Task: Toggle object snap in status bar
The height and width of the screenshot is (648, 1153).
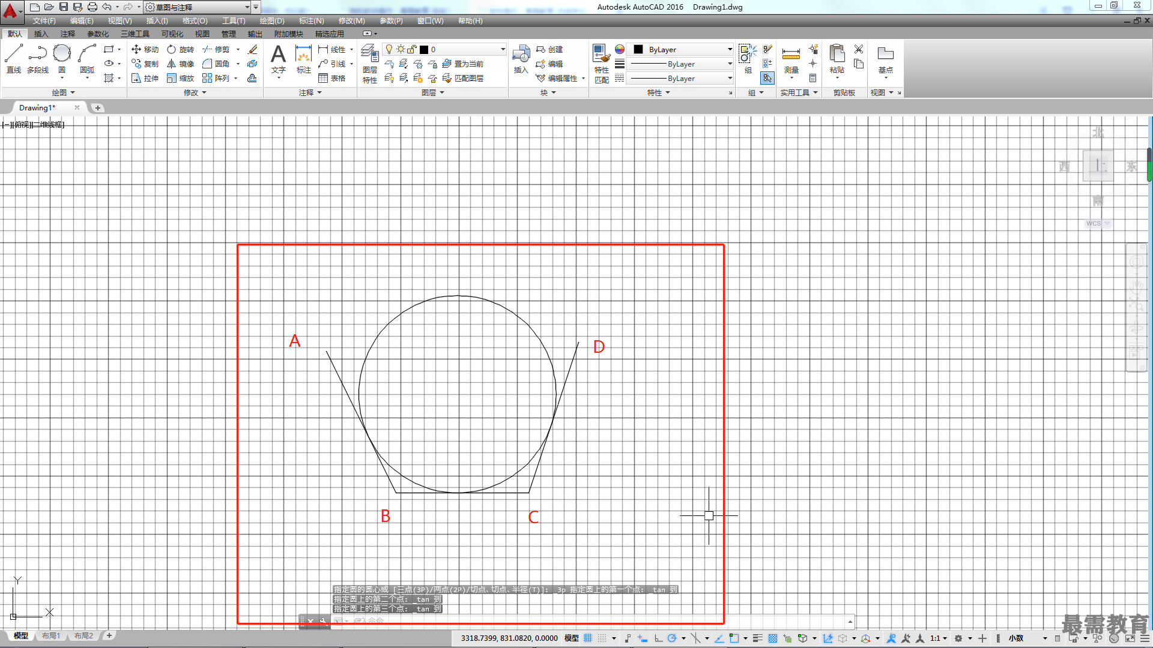Action: tap(734, 638)
